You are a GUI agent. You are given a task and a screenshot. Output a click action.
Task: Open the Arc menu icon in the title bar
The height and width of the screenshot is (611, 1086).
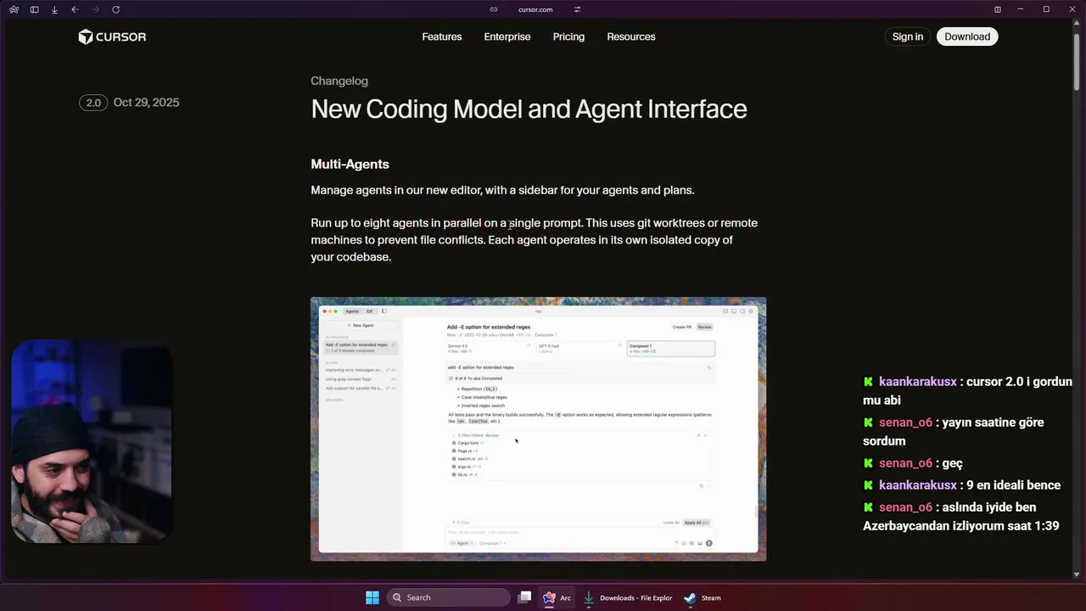point(14,9)
